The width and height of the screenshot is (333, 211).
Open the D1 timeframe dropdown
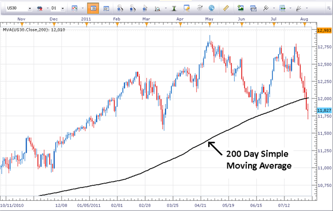point(62,9)
